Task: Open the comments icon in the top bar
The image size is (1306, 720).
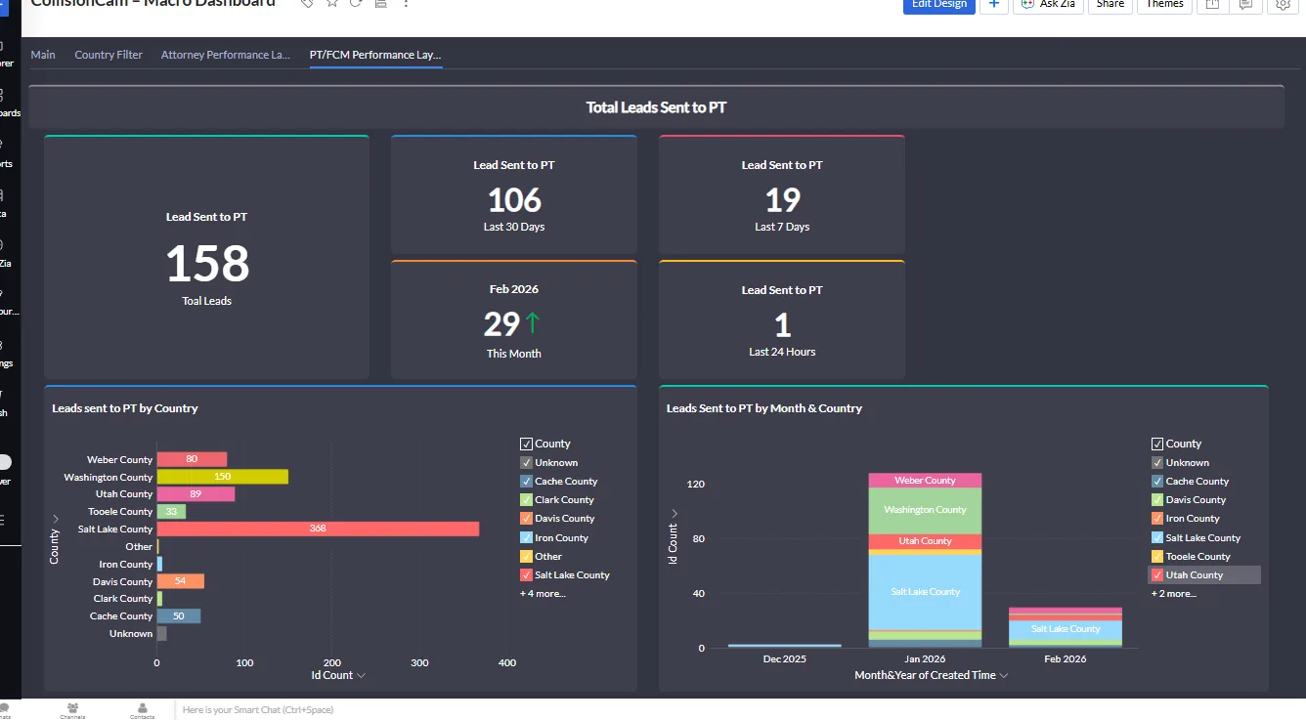Action: tap(1245, 5)
